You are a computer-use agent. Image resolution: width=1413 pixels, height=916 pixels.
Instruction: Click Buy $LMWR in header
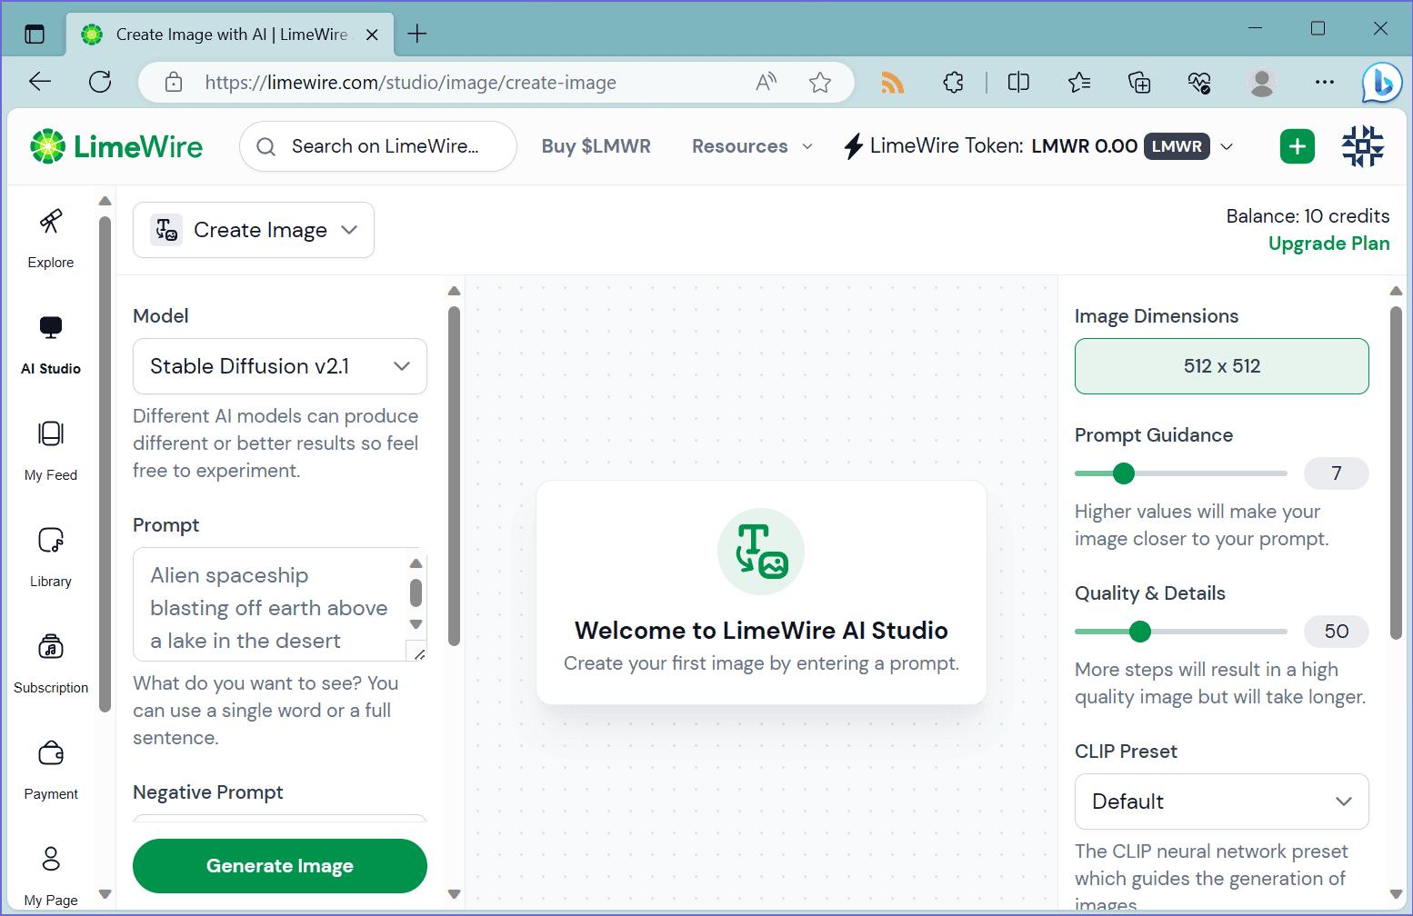[596, 146]
